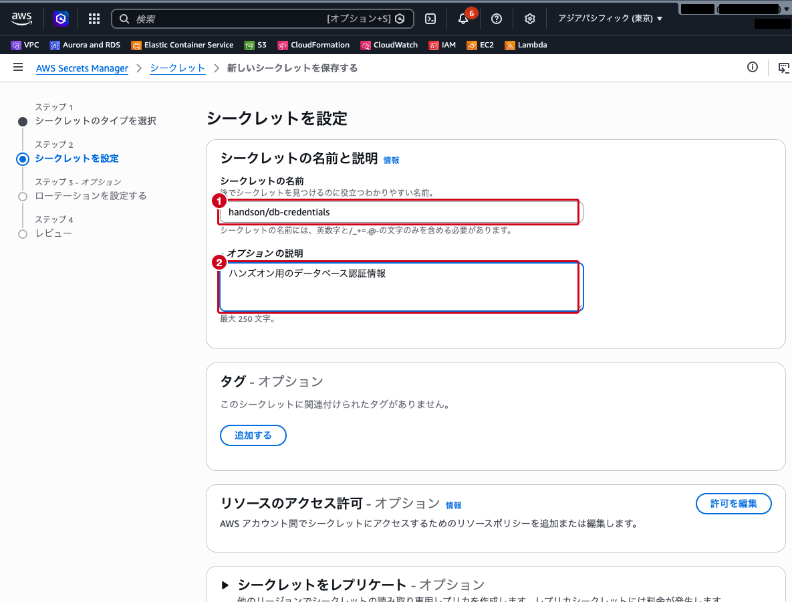Click the CloudWatch shortcut icon

pyautogui.click(x=365, y=45)
